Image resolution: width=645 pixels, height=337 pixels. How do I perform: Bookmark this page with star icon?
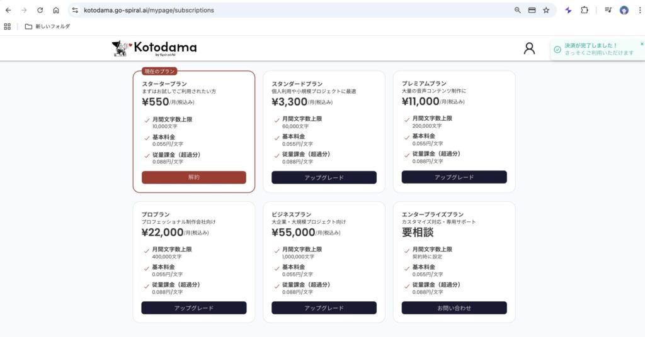tap(546, 10)
